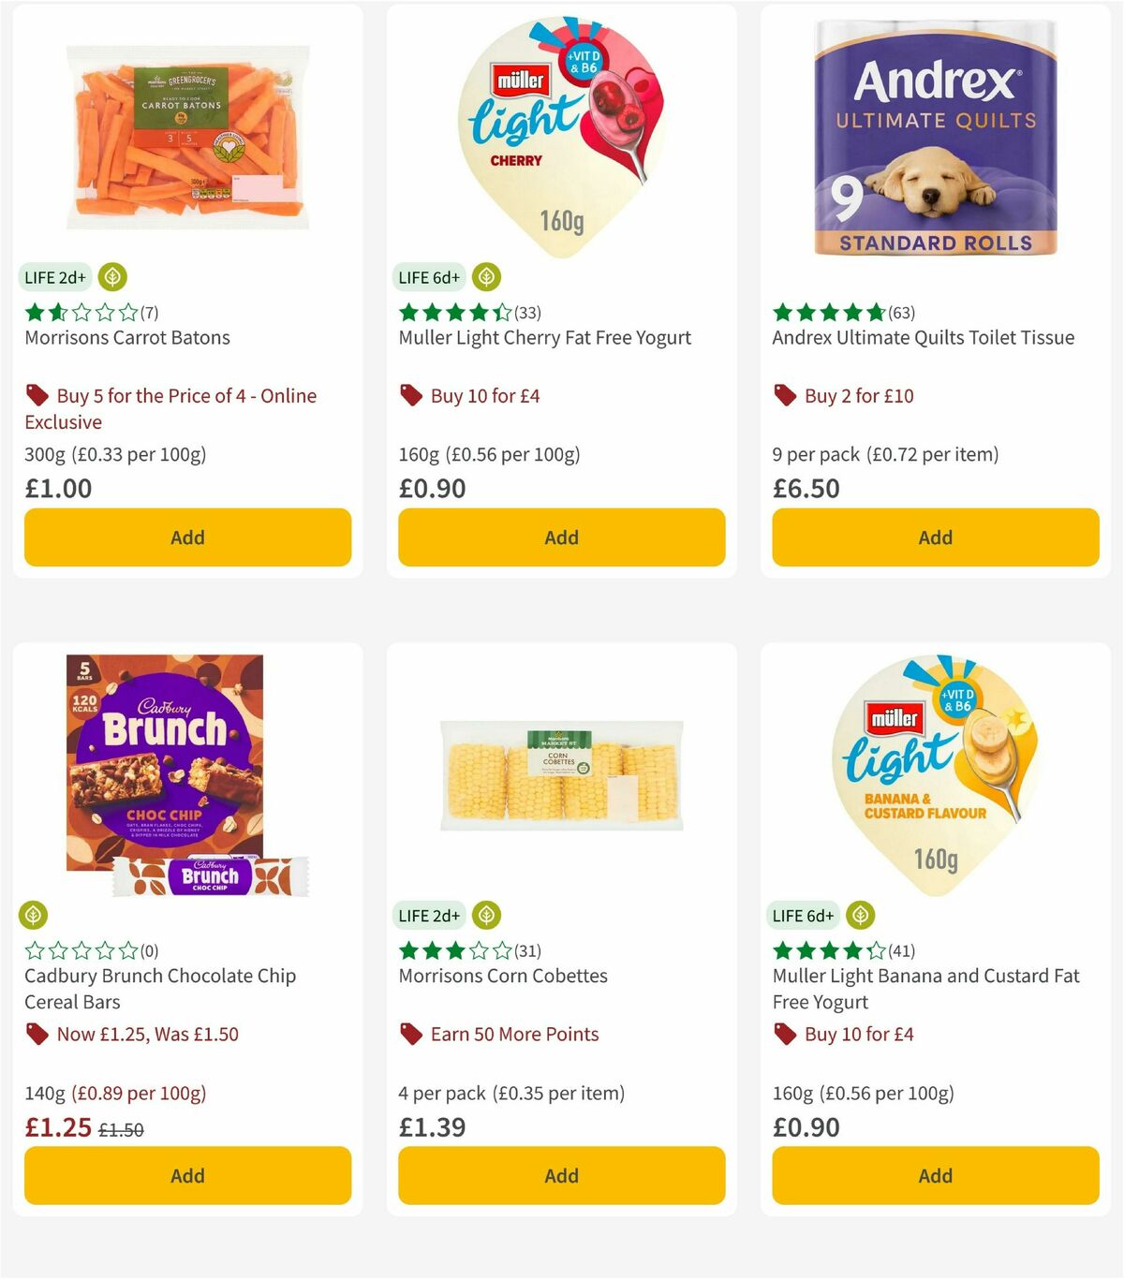Add Andrex Ultimate Quilts to basket
Screen dimensions: 1124x1279
click(935, 537)
